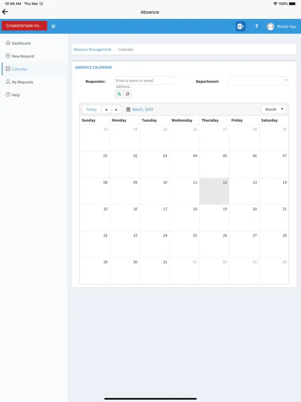
Task: Select day 21 on the calendar
Action: (274, 218)
